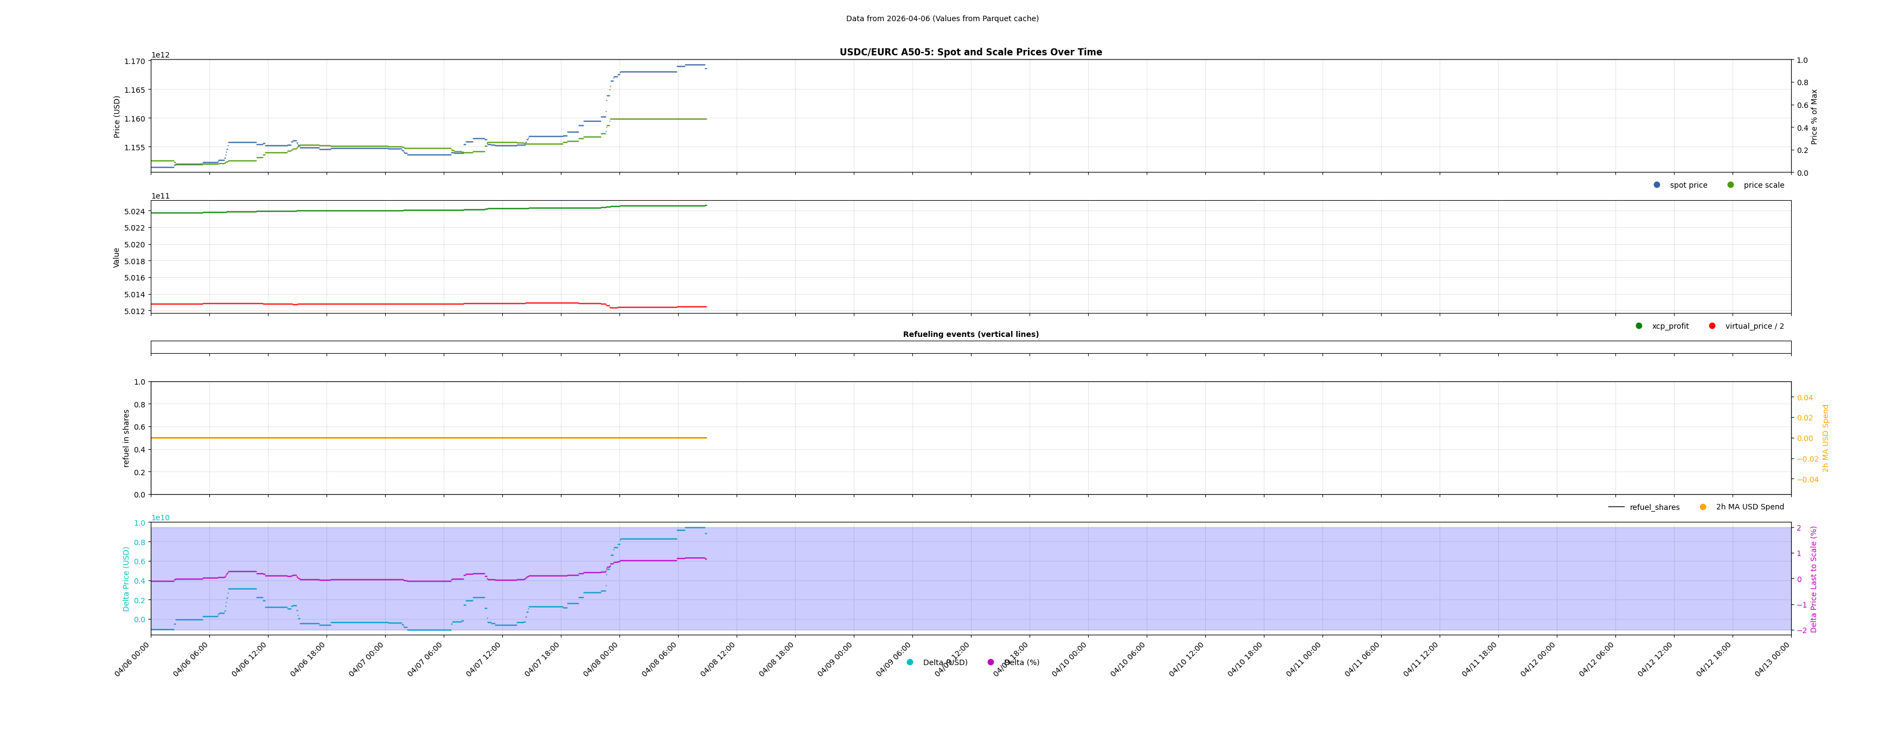Click the 'Delta Price Last to Scale (%)' axis label
The width and height of the screenshot is (1885, 747).
[1814, 579]
